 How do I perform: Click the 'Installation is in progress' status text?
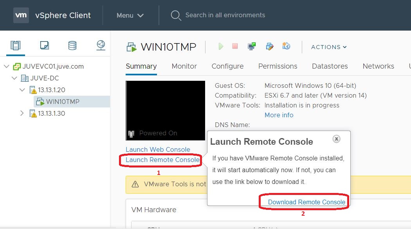tap(302, 105)
